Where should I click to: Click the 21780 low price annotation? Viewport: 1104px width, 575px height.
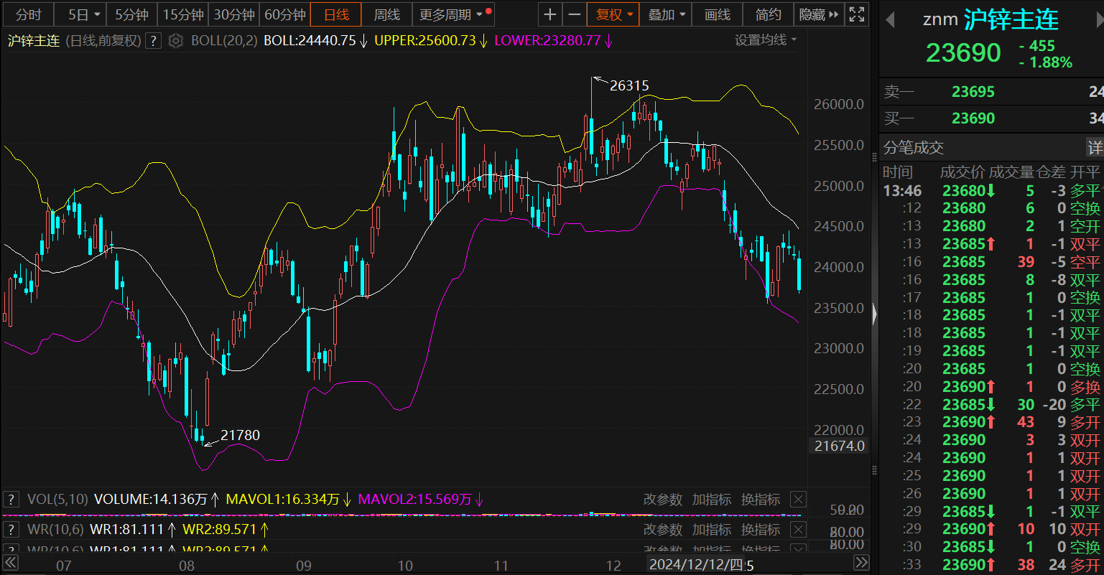pyautogui.click(x=241, y=435)
